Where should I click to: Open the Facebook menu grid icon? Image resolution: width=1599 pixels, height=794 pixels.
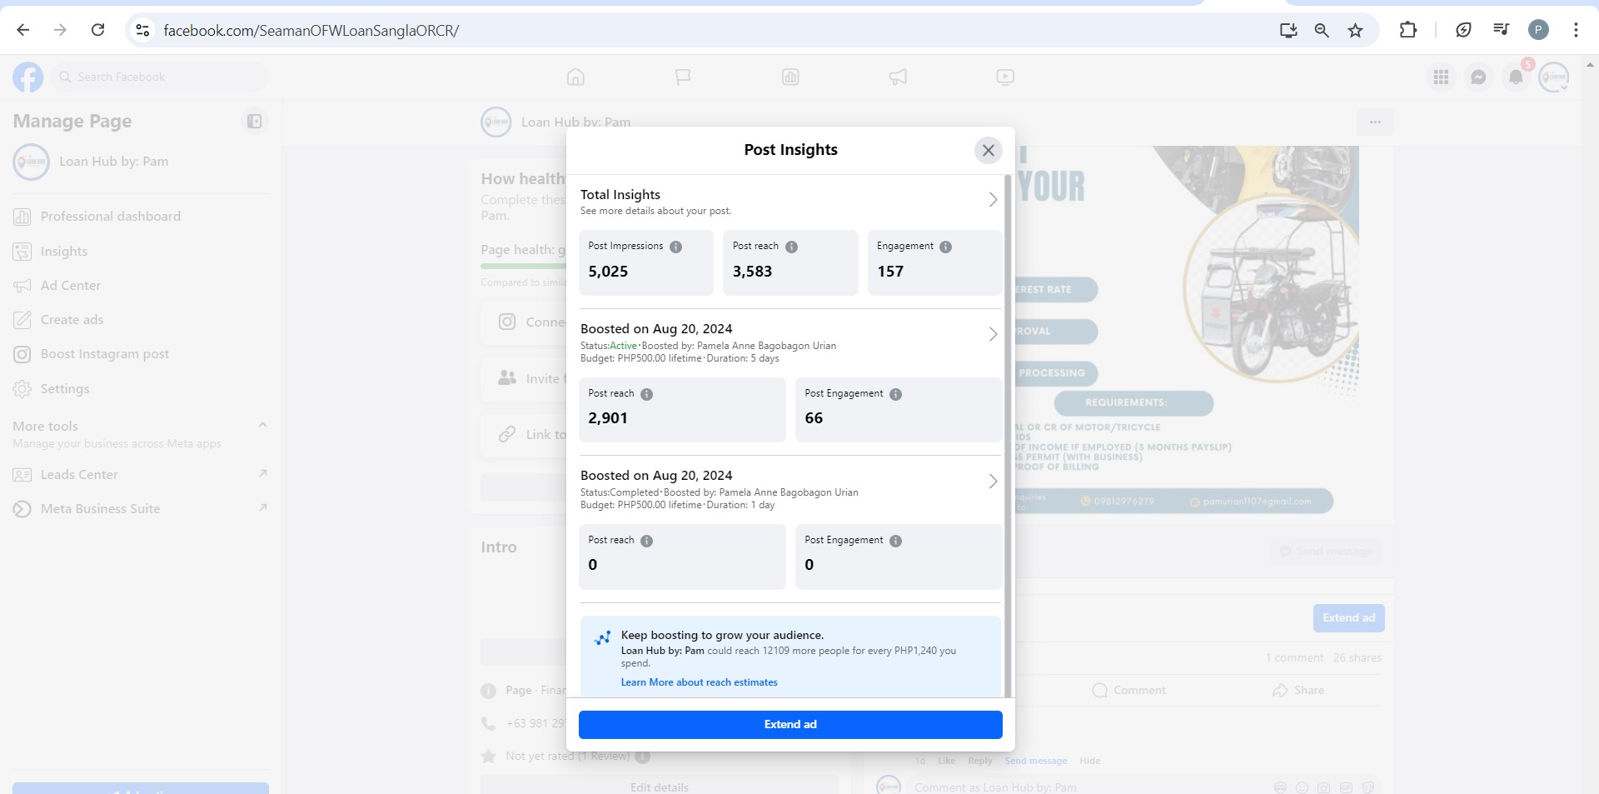coord(1441,77)
